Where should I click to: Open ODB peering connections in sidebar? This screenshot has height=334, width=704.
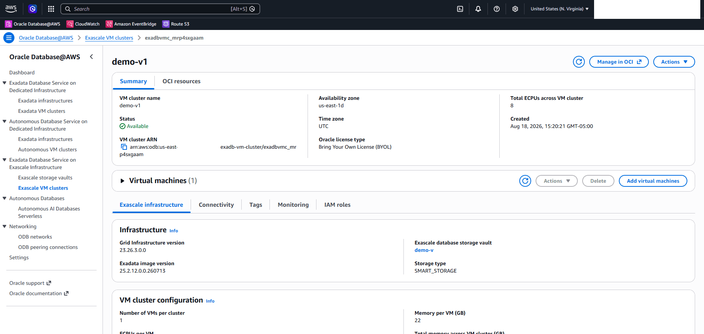click(x=48, y=247)
